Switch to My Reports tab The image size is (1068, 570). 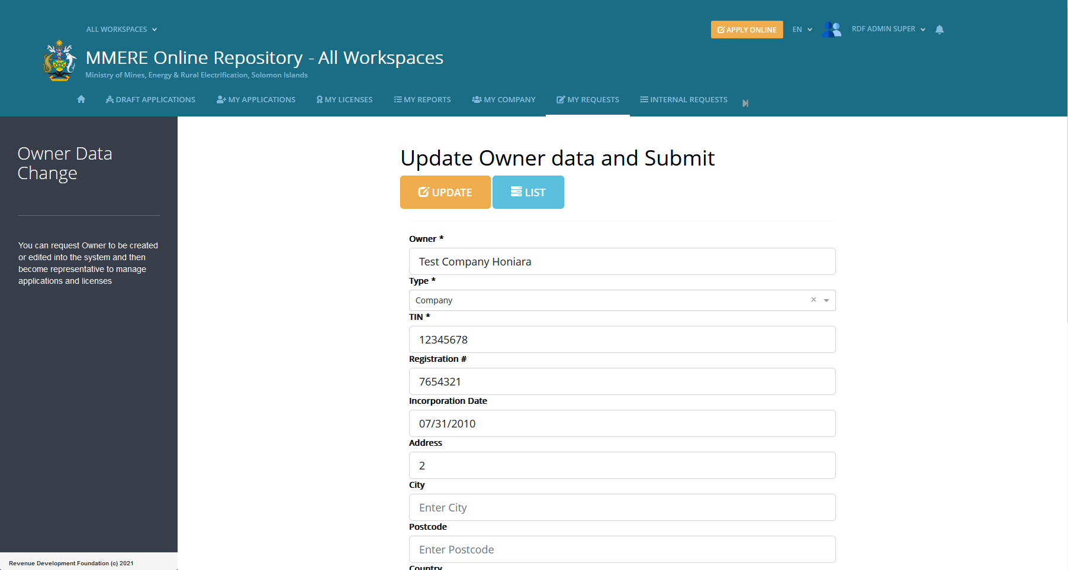click(422, 99)
